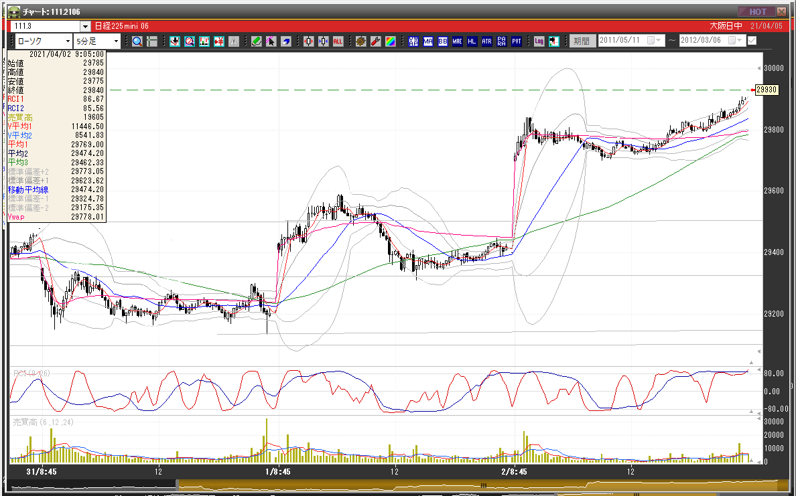796x496 pixels.
Task: Click the red wrench tool icon
Action: (376, 42)
